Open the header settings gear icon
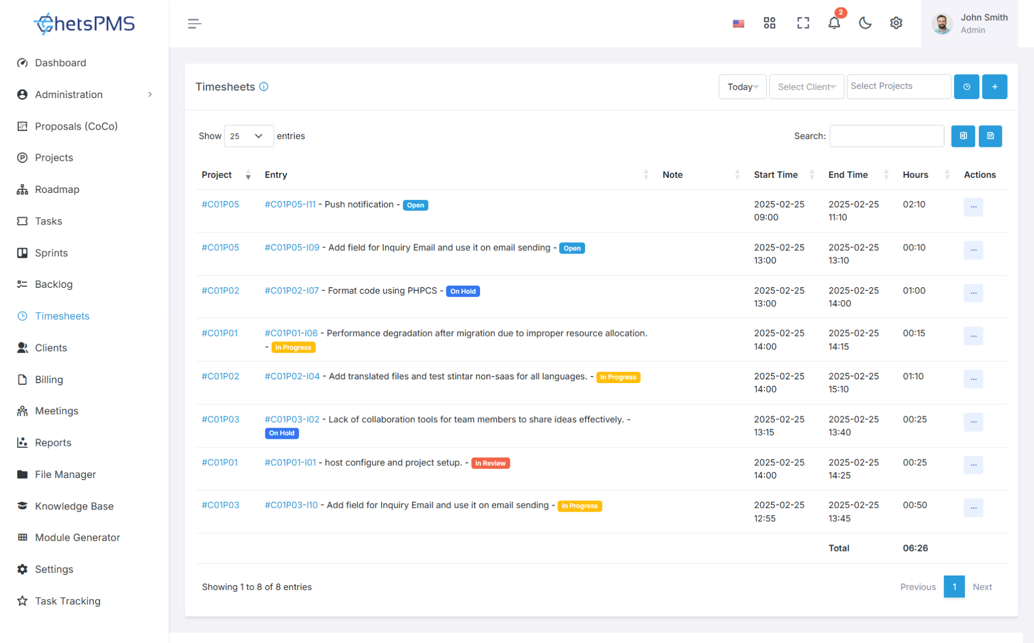Screen dimensions: 1034x643 pyautogui.click(x=896, y=23)
